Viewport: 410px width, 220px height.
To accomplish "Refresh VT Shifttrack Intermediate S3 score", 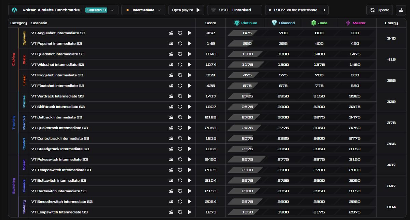I will [x=180, y=107].
